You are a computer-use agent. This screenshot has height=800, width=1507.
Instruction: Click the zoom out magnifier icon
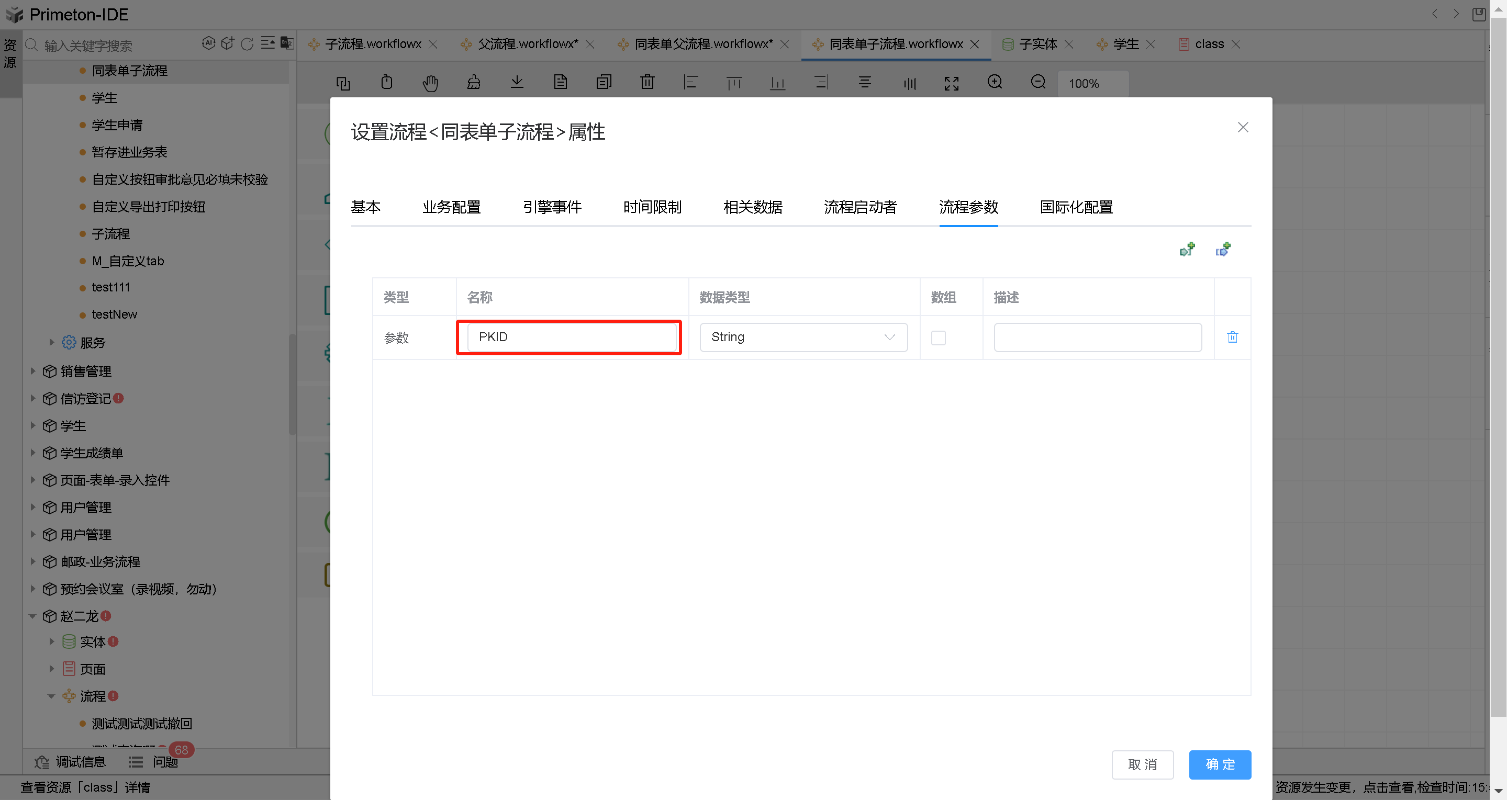click(x=1038, y=83)
